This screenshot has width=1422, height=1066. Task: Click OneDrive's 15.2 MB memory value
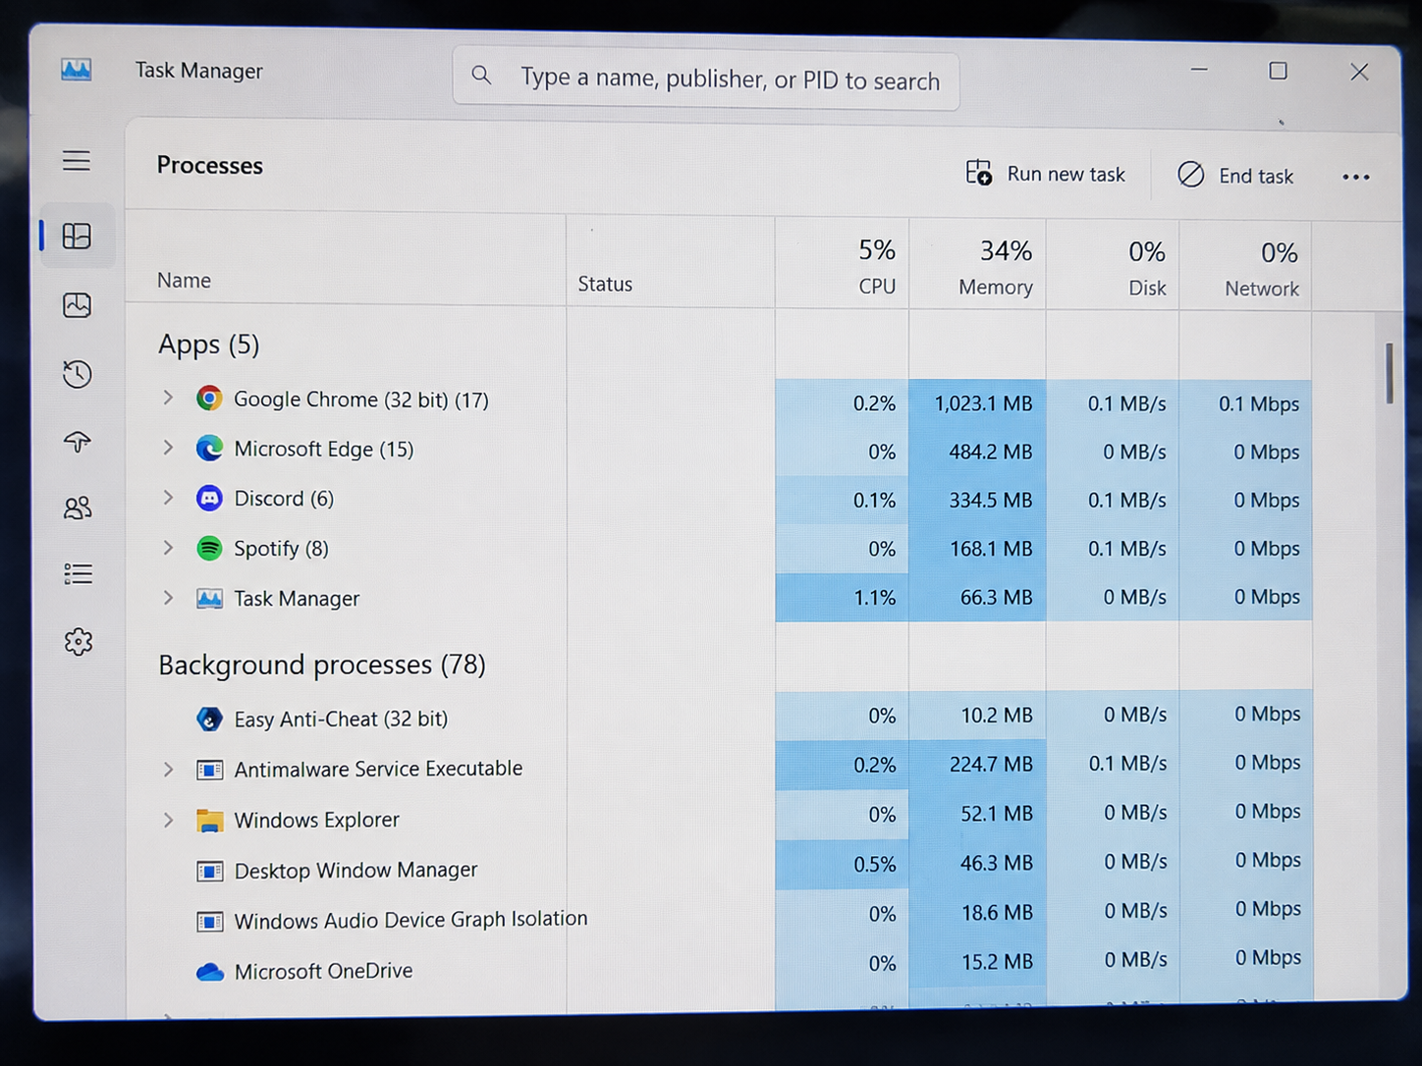click(x=997, y=962)
